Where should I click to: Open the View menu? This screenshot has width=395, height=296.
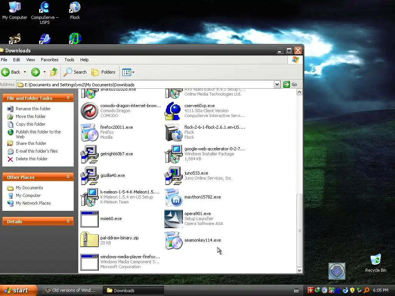[x=30, y=60]
